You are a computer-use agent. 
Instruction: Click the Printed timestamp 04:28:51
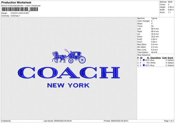point(125,121)
